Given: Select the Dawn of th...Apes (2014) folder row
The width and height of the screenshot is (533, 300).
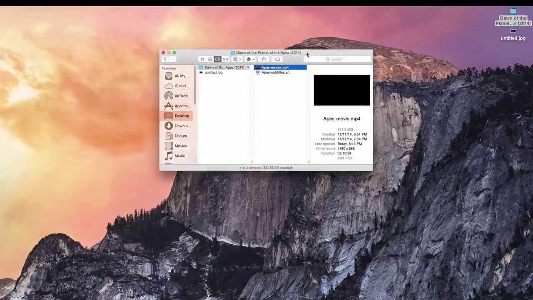Looking at the screenshot, I should (x=224, y=67).
